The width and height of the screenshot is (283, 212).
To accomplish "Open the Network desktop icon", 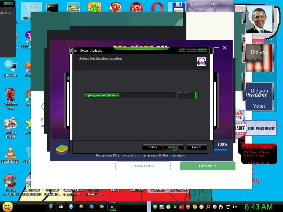I will point(11,68).
